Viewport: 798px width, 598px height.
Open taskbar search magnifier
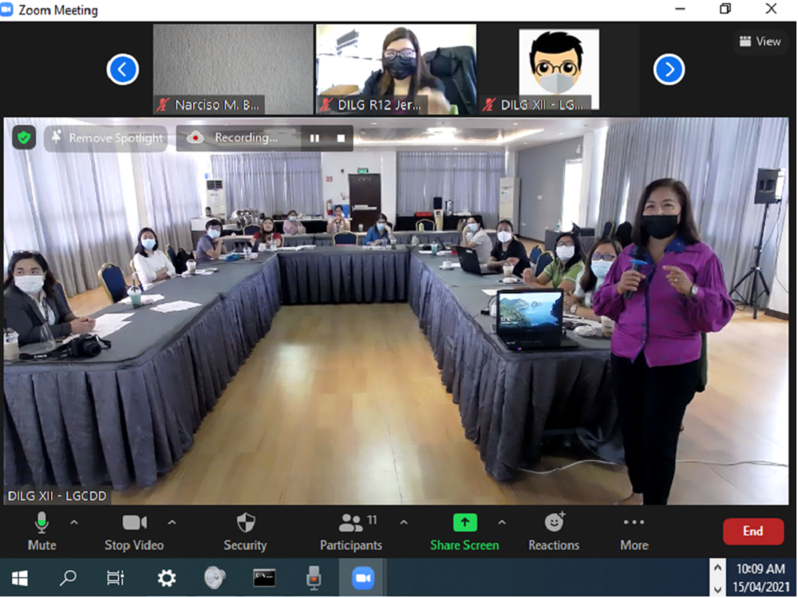68,578
